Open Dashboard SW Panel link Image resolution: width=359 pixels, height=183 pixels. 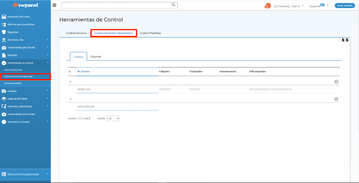click(19, 17)
